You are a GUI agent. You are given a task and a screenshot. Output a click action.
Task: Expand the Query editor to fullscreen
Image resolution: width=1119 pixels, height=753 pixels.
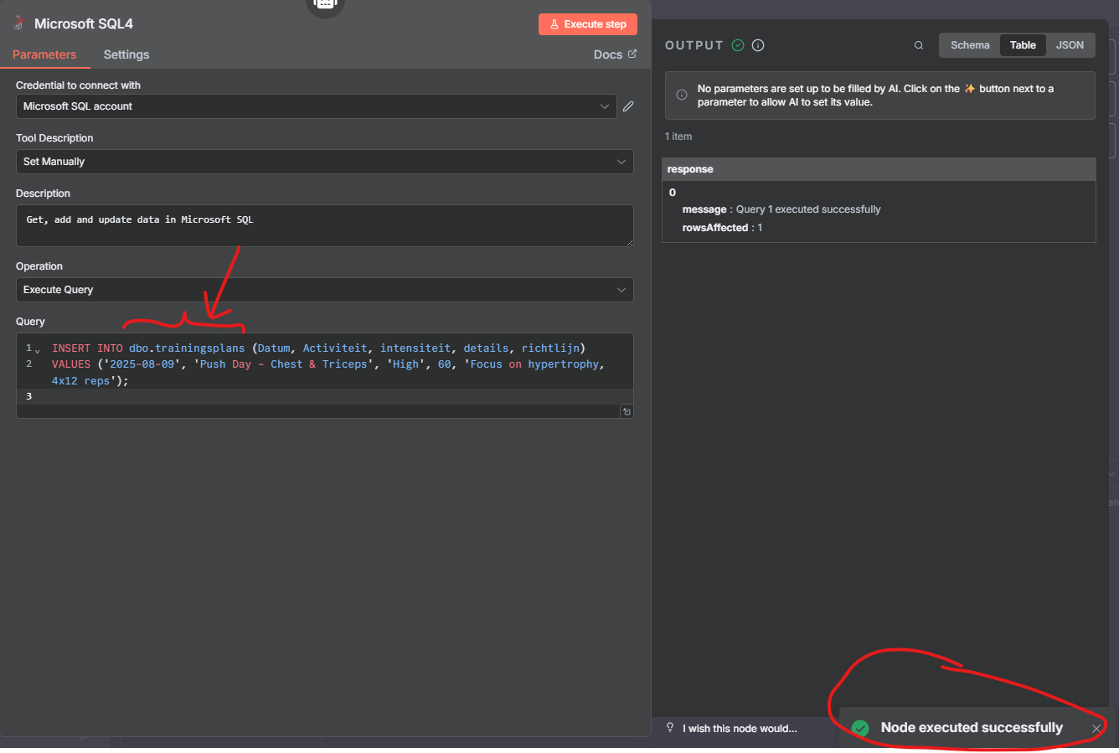point(627,411)
